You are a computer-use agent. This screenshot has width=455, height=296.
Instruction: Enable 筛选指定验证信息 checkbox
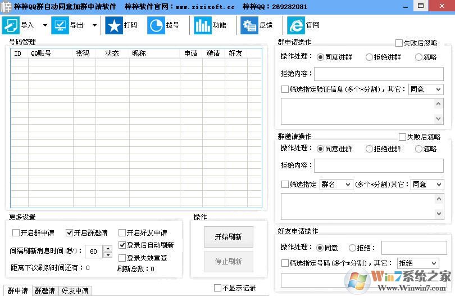tap(285, 89)
